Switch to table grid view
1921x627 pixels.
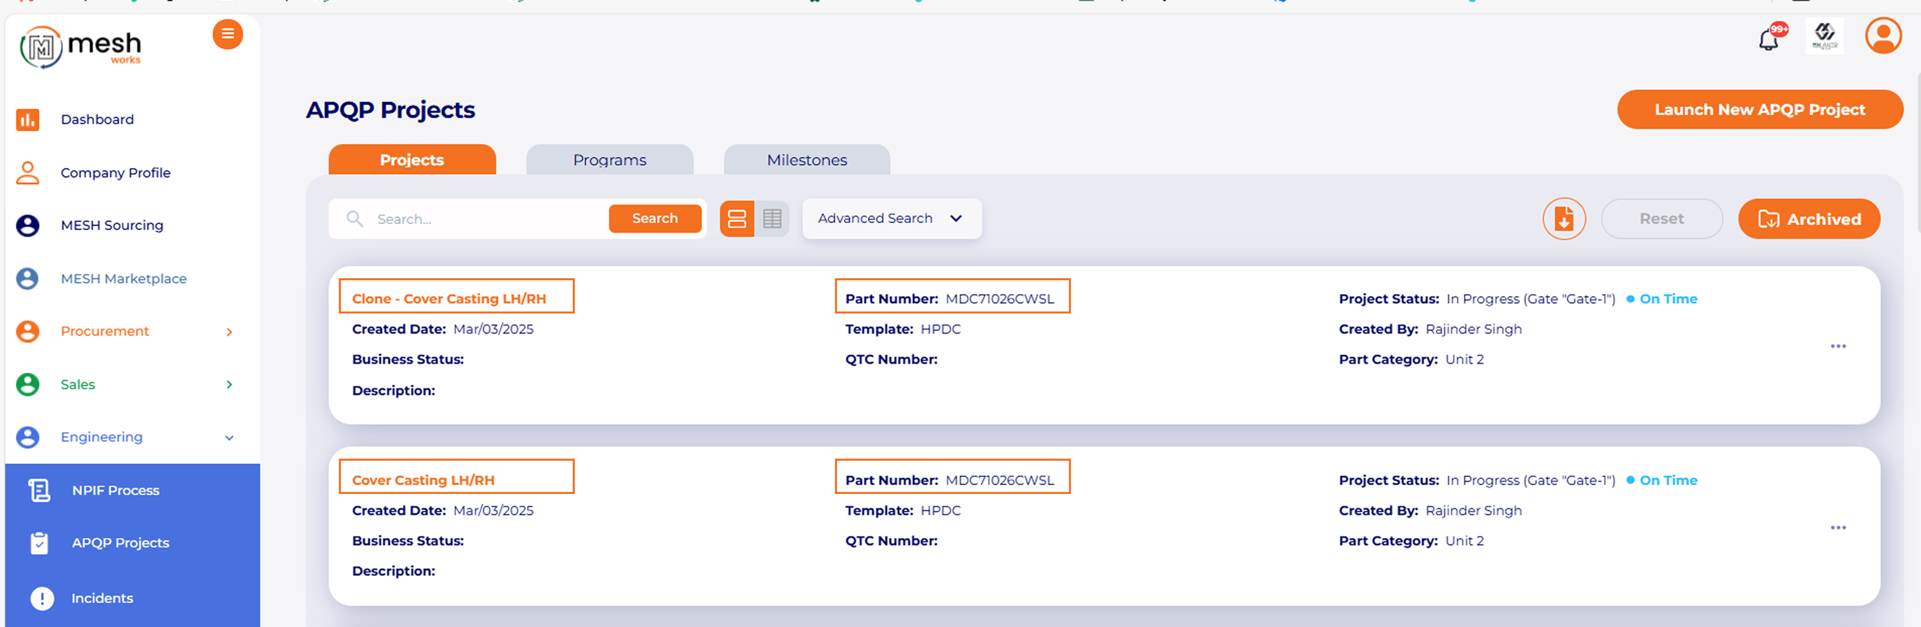coord(772,219)
